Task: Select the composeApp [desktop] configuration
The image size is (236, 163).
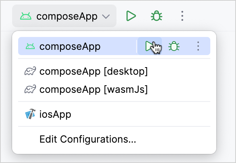Action: tap(93, 71)
